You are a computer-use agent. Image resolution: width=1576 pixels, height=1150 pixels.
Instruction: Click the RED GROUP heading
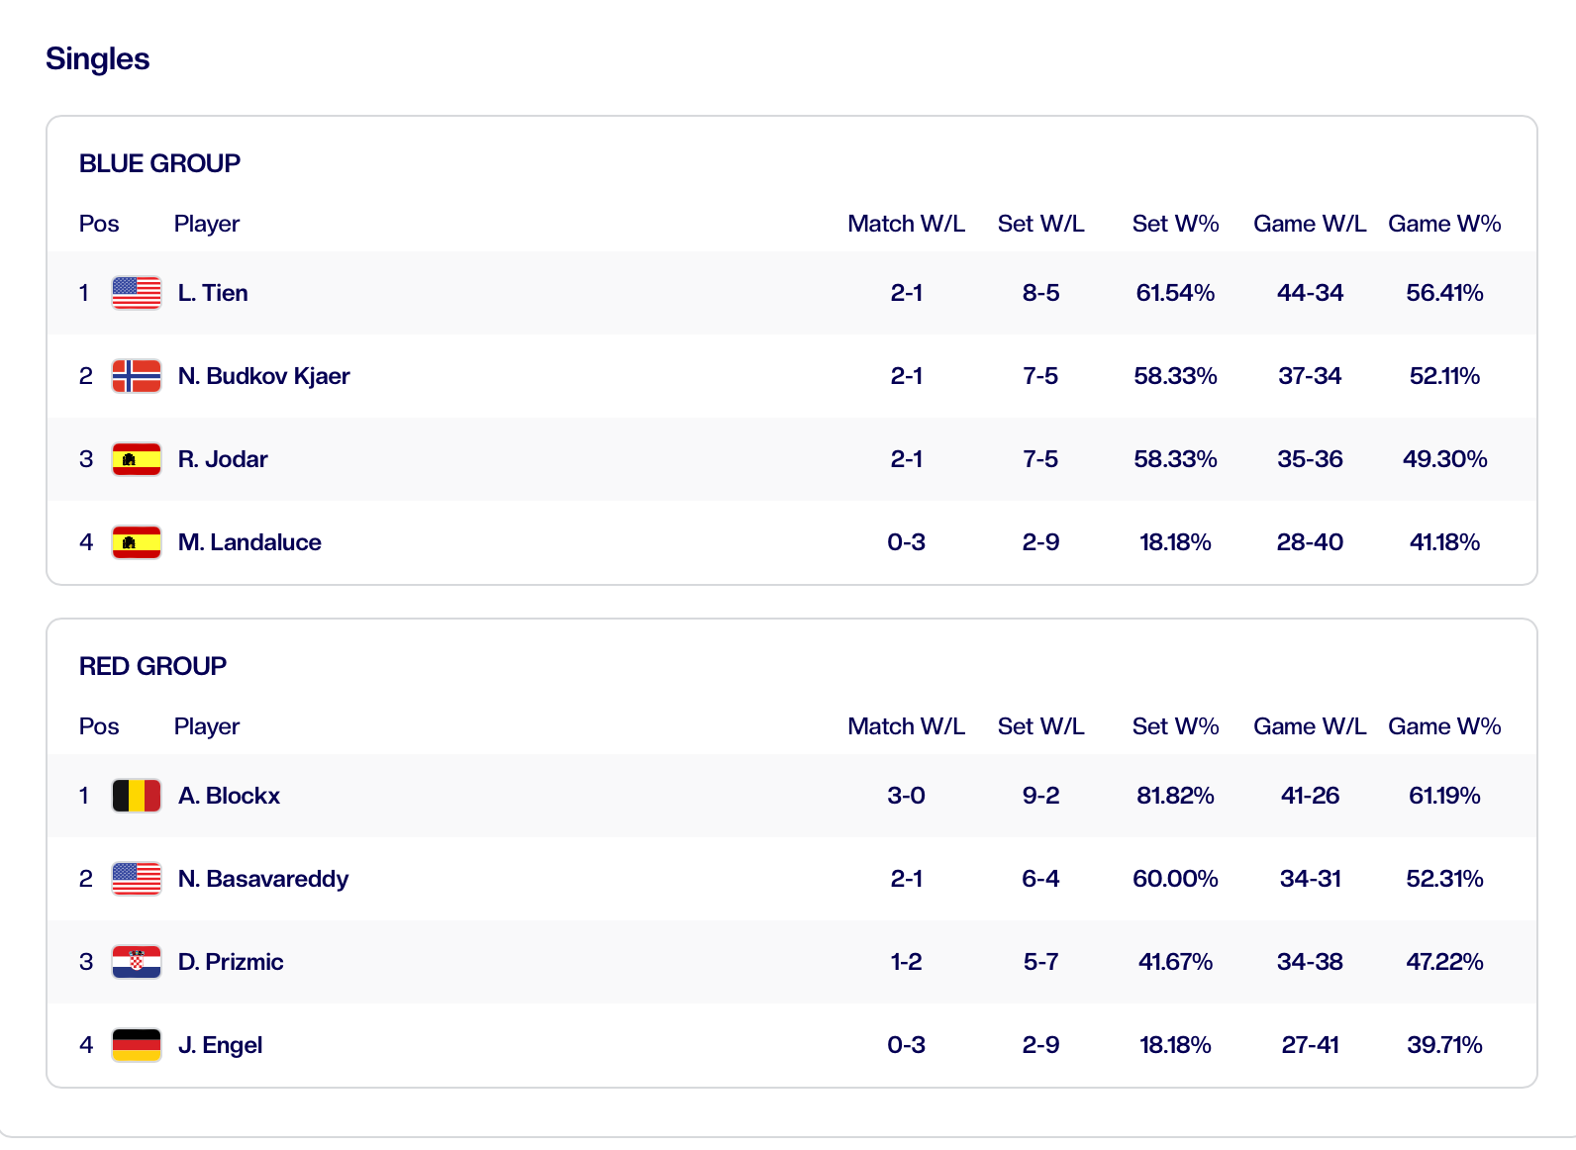coord(152,666)
